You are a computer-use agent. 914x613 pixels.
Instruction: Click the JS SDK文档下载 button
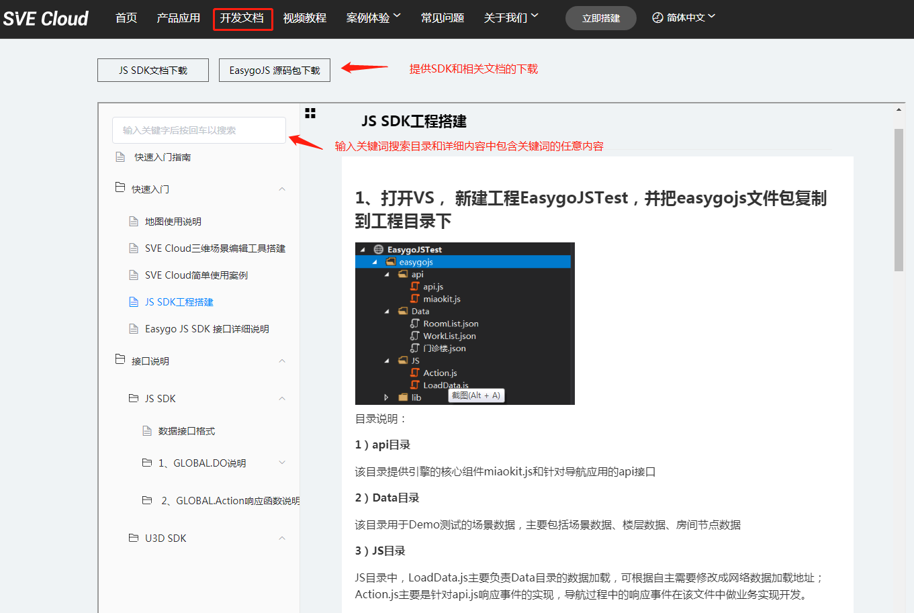click(153, 70)
